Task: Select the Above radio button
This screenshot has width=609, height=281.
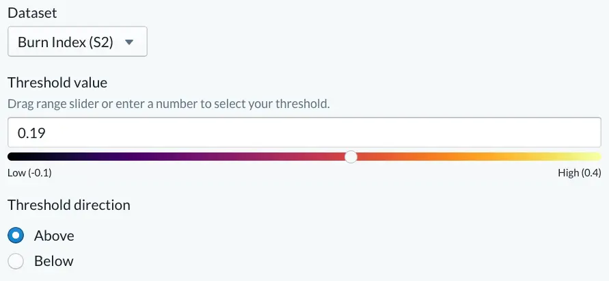Action: (16, 235)
